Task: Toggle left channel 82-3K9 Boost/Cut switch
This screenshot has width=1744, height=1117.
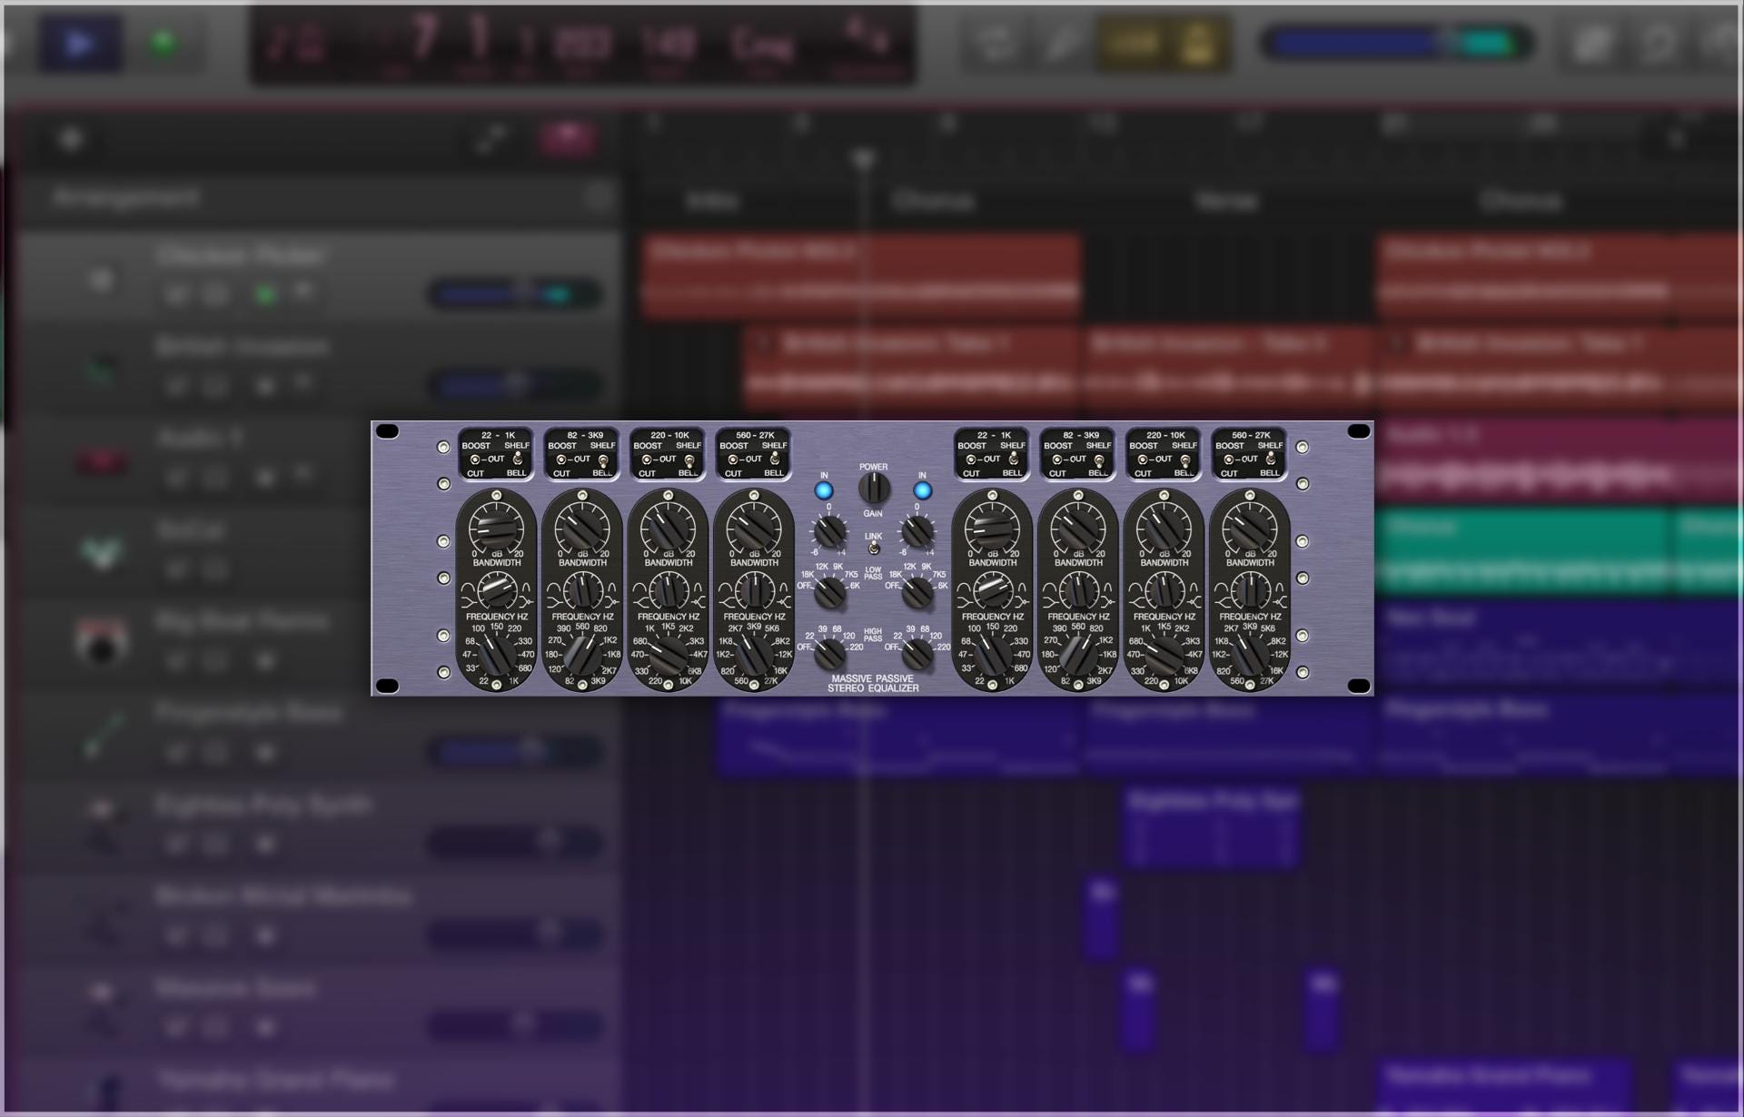Action: click(x=561, y=460)
